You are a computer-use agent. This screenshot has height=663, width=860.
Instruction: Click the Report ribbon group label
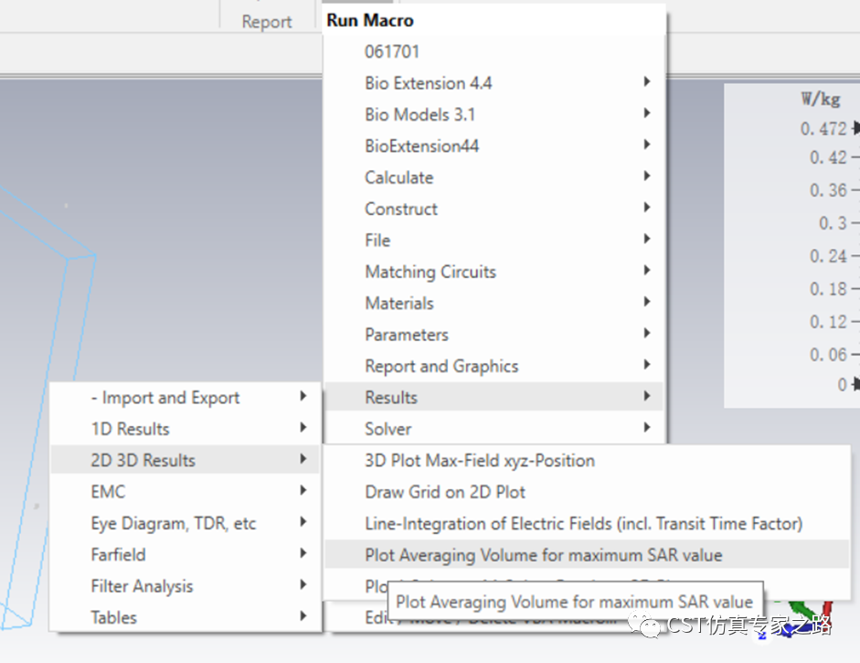click(267, 22)
